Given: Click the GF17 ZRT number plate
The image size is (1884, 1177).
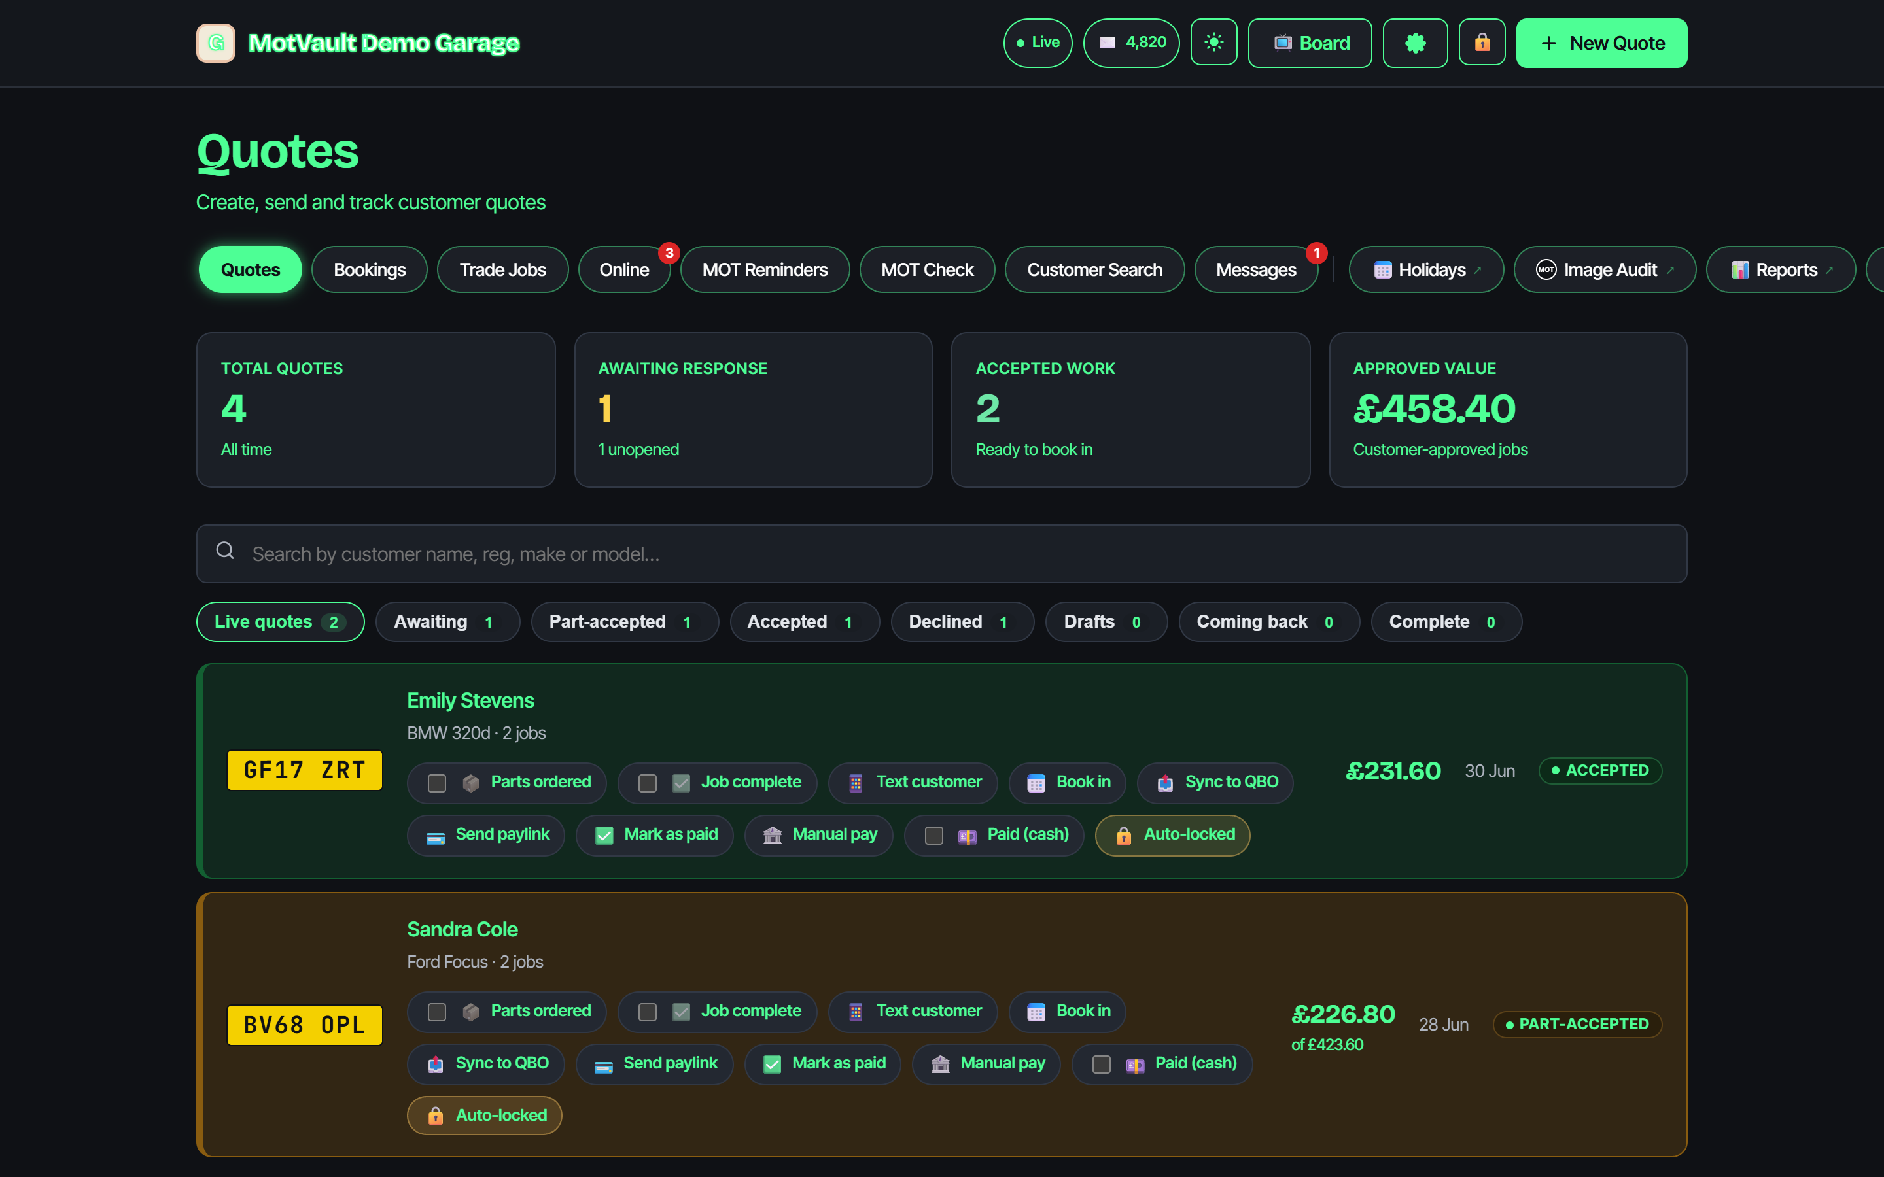Looking at the screenshot, I should (x=304, y=770).
